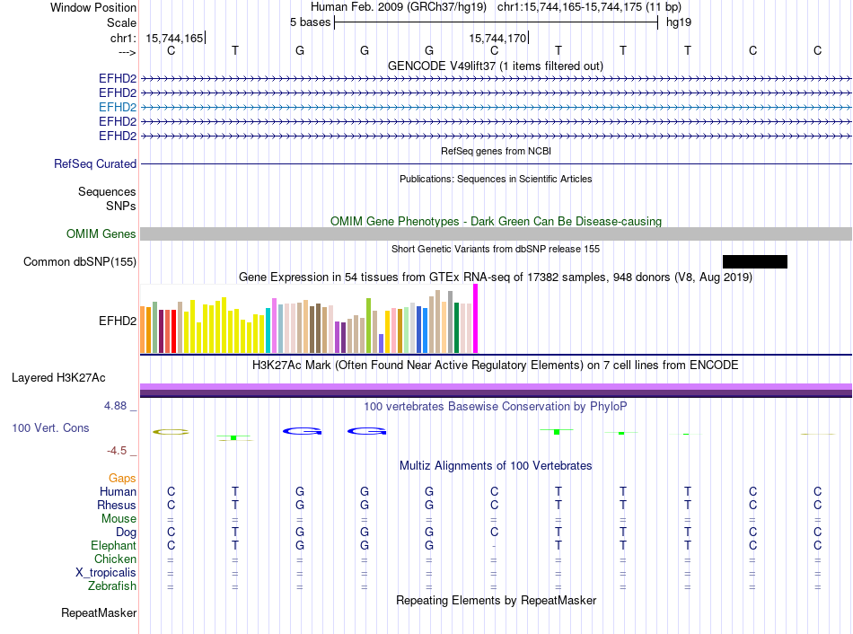Open the RepeatMasker track label
853x634 pixels.
99,612
